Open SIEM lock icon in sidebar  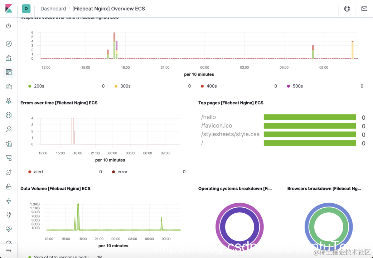tap(9, 187)
